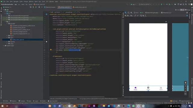
Task: Click the select opened file target icon
Action: (x=30, y=7)
